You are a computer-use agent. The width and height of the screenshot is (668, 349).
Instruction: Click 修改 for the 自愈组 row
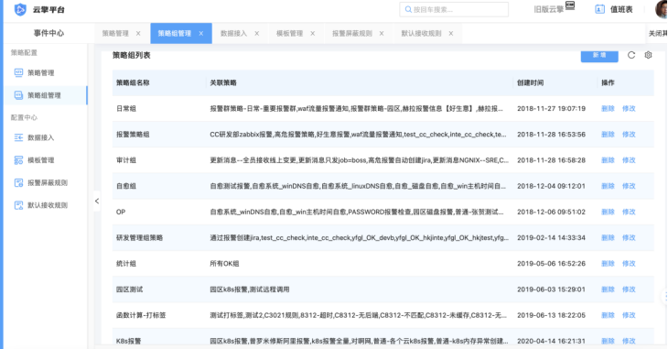(x=629, y=186)
